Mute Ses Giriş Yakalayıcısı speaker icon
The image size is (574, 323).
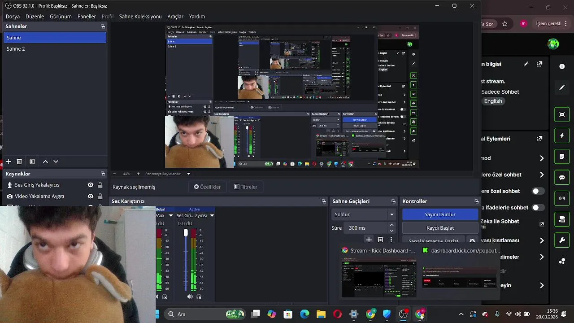190,297
